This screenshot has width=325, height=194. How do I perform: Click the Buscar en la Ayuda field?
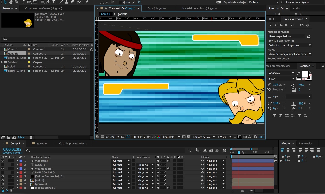pyautogui.click(x=297, y=2)
